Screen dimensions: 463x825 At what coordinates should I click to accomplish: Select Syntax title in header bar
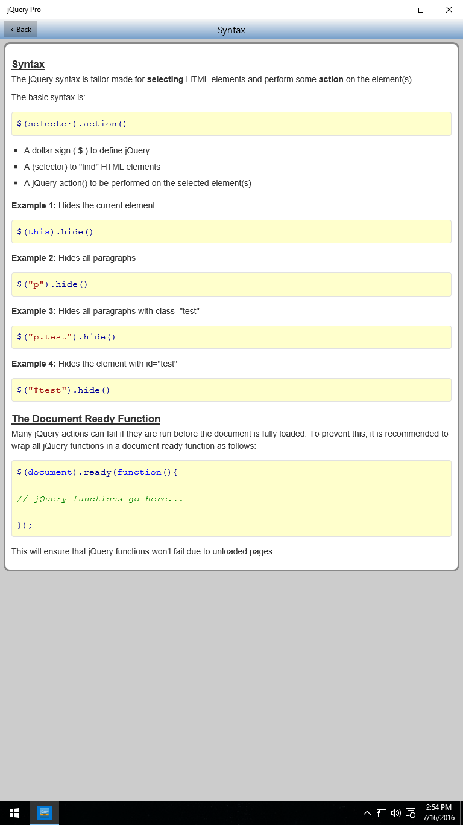coord(231,30)
